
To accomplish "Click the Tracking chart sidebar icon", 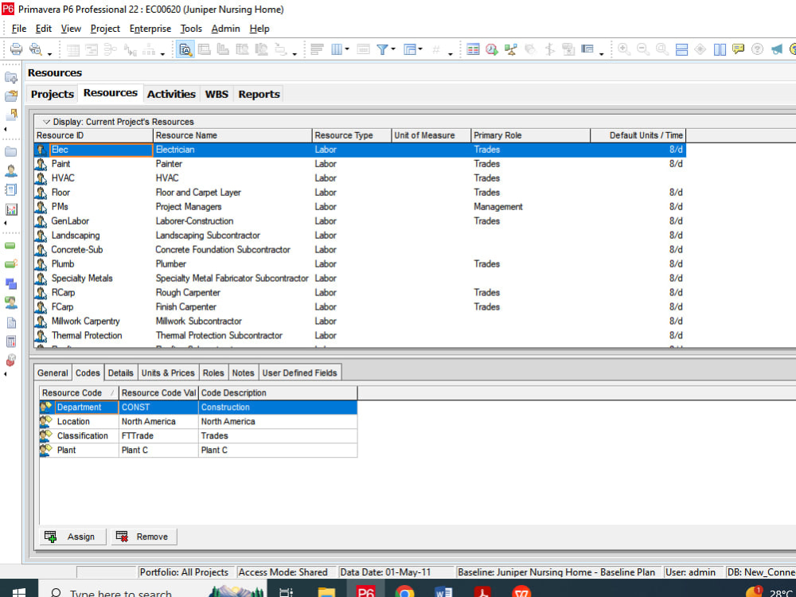I will coord(10,209).
